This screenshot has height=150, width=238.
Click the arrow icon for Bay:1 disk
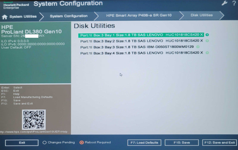coord(207,35)
